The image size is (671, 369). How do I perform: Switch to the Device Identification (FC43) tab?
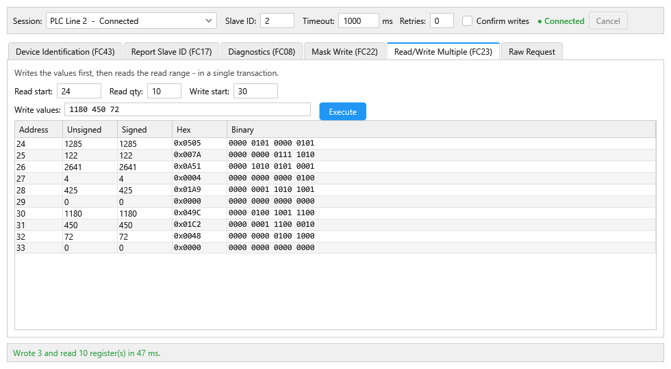65,52
